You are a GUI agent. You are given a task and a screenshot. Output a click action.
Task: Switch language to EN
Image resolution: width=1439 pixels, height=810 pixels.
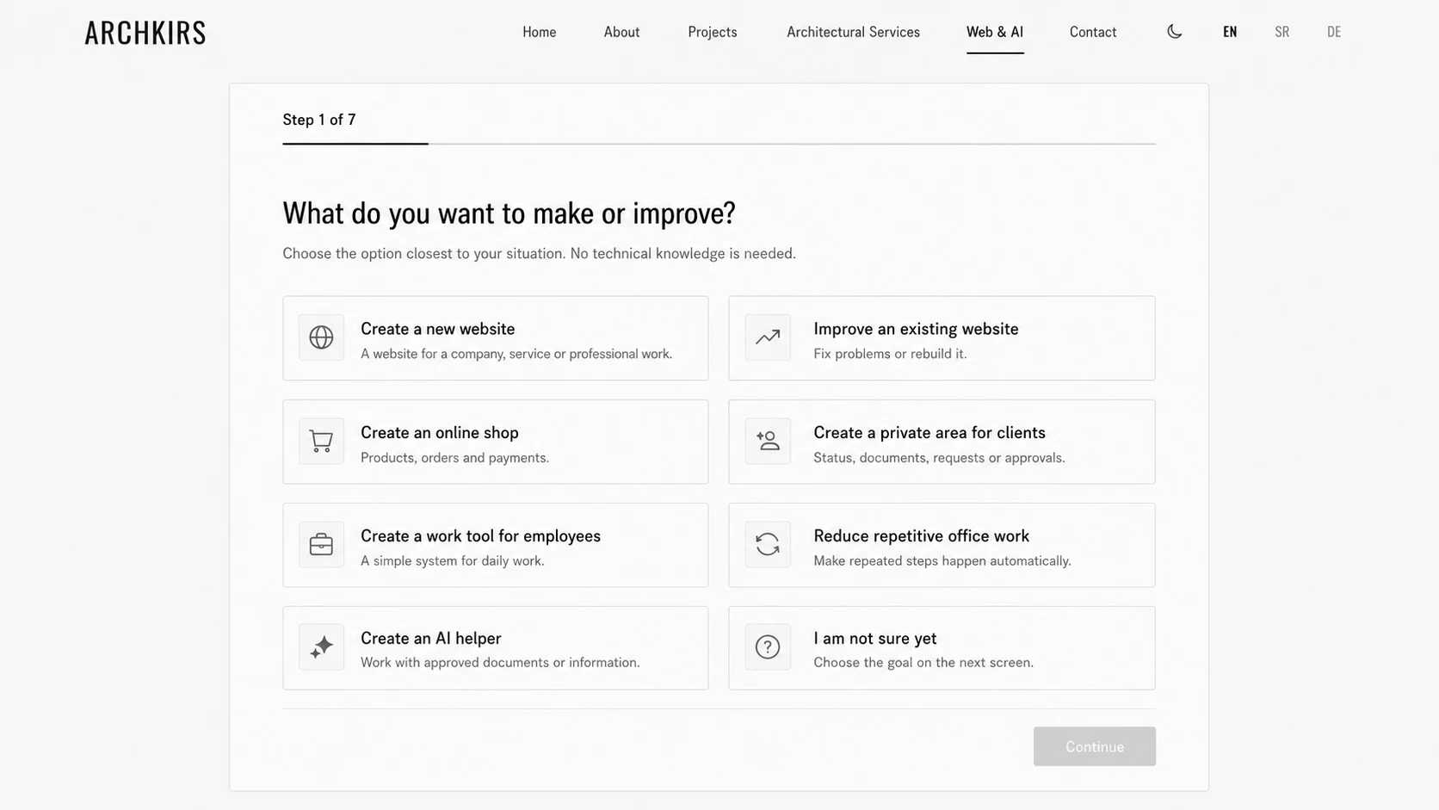(1230, 32)
